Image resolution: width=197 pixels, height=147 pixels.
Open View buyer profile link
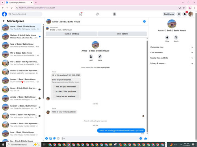(x=103, y=67)
